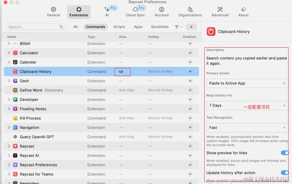Click the Dash extension icon
This screenshot has width=292, height=184.
15,81
